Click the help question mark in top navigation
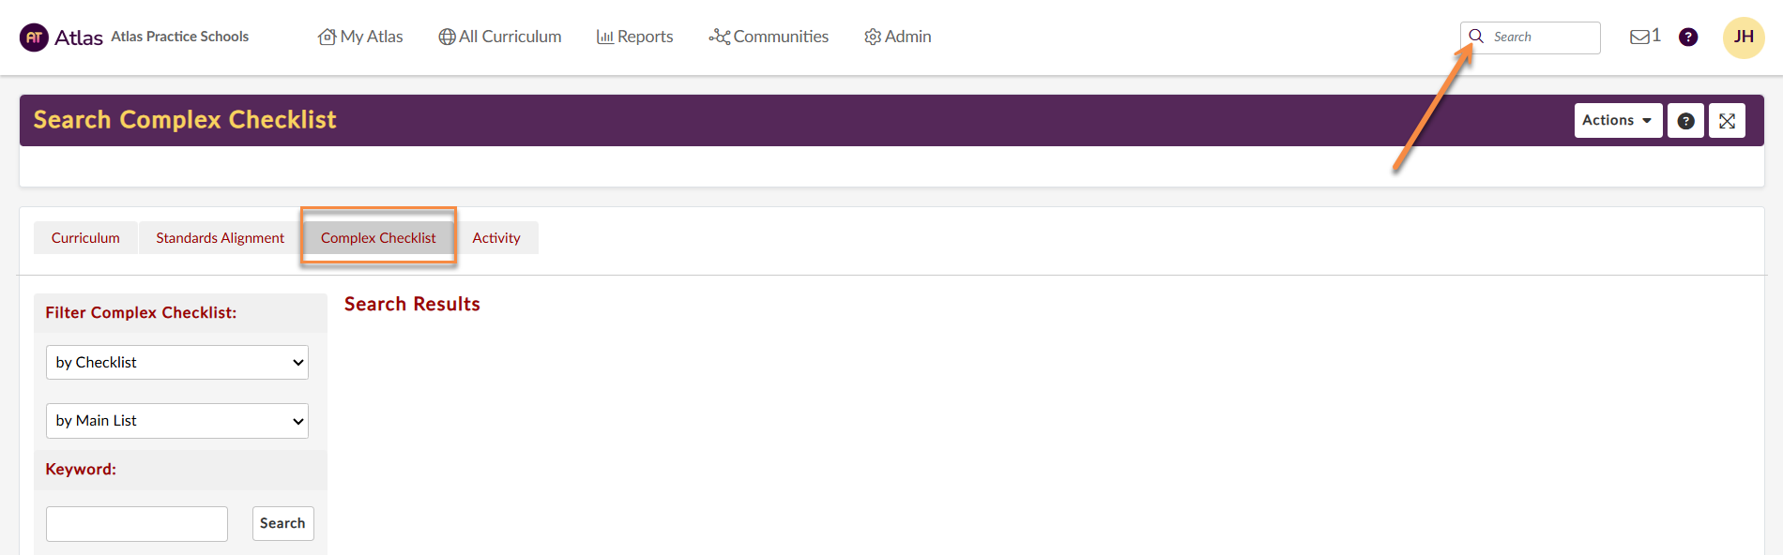Screen dimensions: 1783x555 1687,37
